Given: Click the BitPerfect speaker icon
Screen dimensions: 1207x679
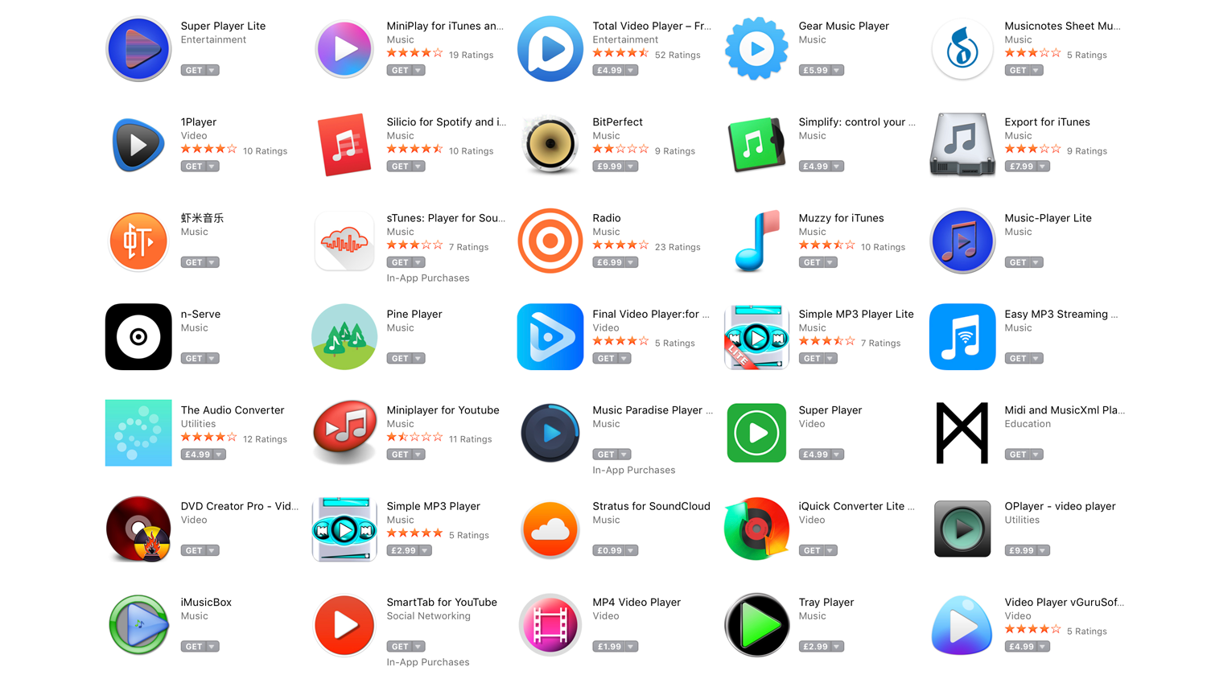Looking at the screenshot, I should (x=550, y=145).
